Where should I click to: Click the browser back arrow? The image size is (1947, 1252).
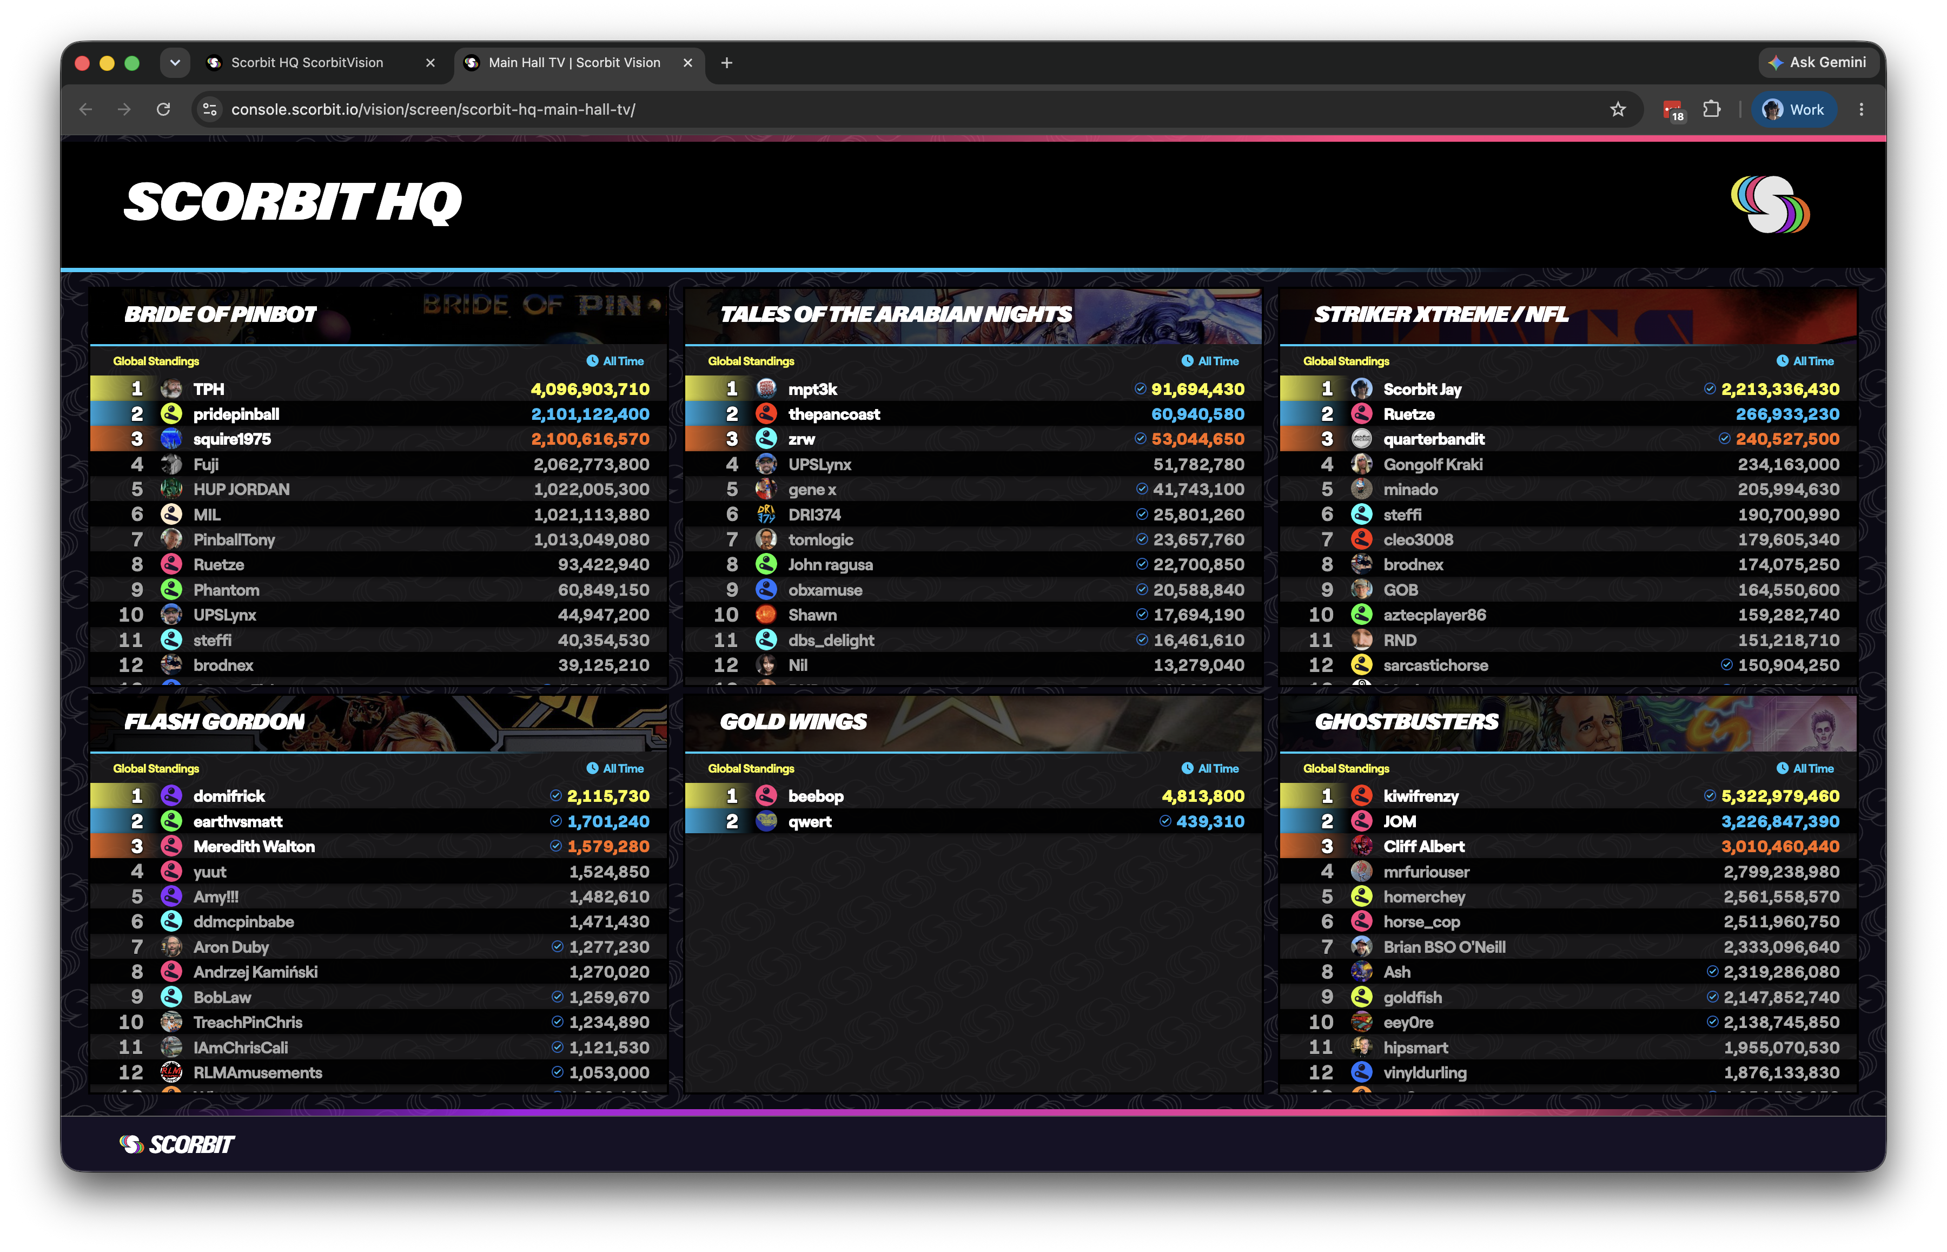tap(86, 109)
